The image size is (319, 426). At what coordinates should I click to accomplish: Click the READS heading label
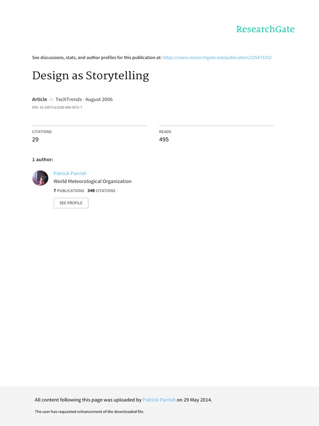pyautogui.click(x=165, y=131)
